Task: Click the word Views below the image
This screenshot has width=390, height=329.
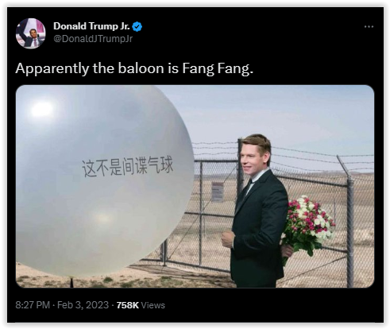Action: (153, 305)
